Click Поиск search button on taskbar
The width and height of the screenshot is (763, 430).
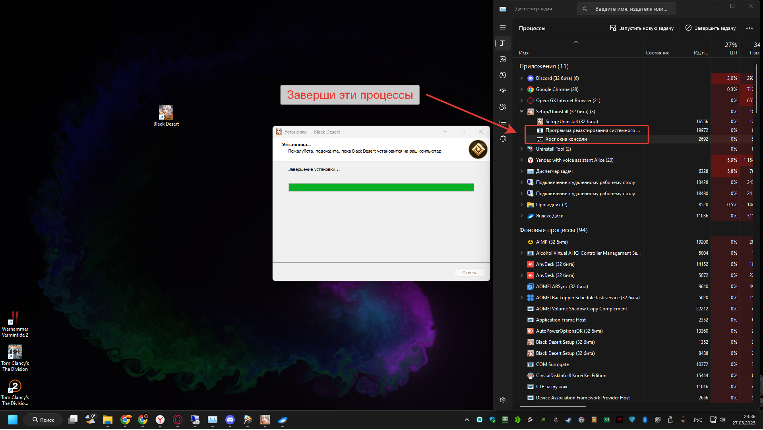43,420
